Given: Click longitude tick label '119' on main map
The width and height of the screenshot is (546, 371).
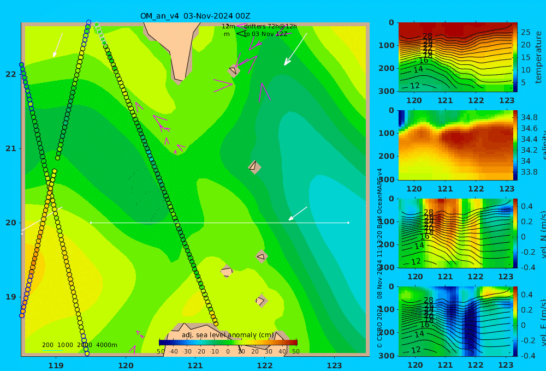Looking at the screenshot, I should 56,366.
